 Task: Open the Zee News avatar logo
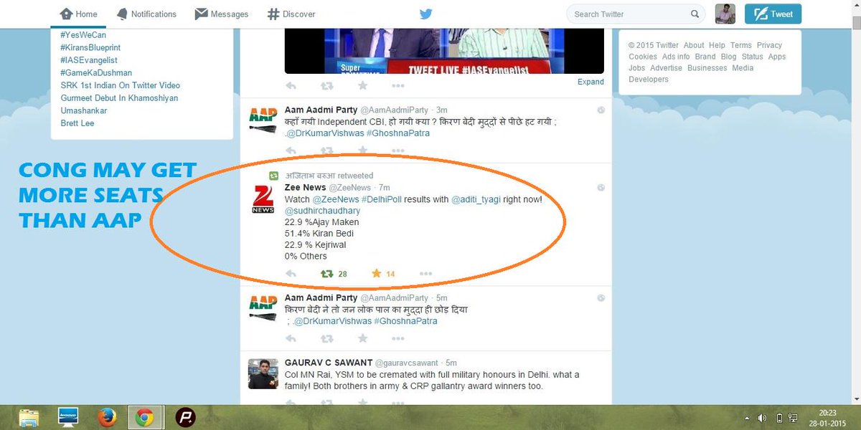263,199
